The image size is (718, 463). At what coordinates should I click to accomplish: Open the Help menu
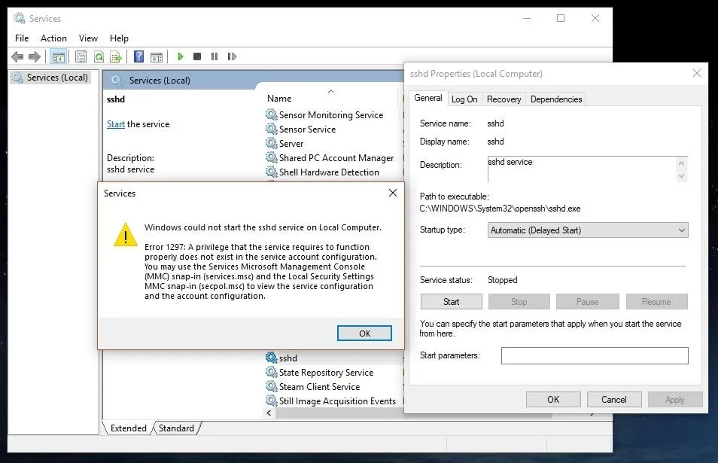click(119, 38)
